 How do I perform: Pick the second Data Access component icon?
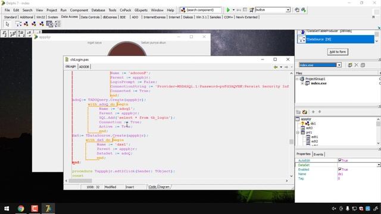click(26, 24)
